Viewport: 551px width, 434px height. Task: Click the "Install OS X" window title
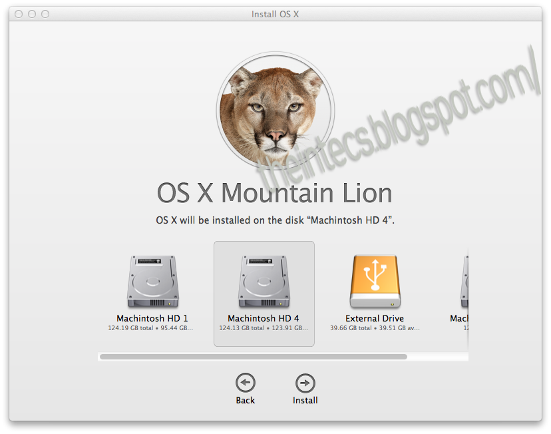[275, 14]
